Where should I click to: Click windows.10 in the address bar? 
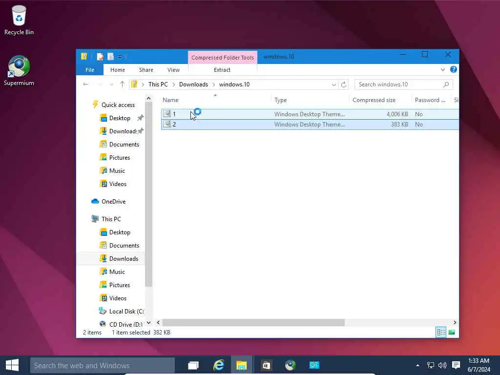(234, 84)
